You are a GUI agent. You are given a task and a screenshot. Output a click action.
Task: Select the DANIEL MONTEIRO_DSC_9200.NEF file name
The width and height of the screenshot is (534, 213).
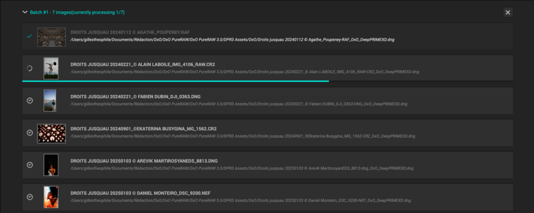[140, 193]
